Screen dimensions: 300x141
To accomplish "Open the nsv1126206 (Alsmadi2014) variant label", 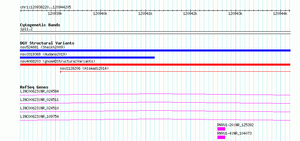I will (x=84, y=68).
